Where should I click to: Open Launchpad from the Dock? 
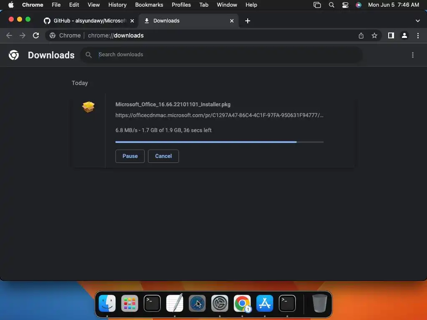coord(130,303)
